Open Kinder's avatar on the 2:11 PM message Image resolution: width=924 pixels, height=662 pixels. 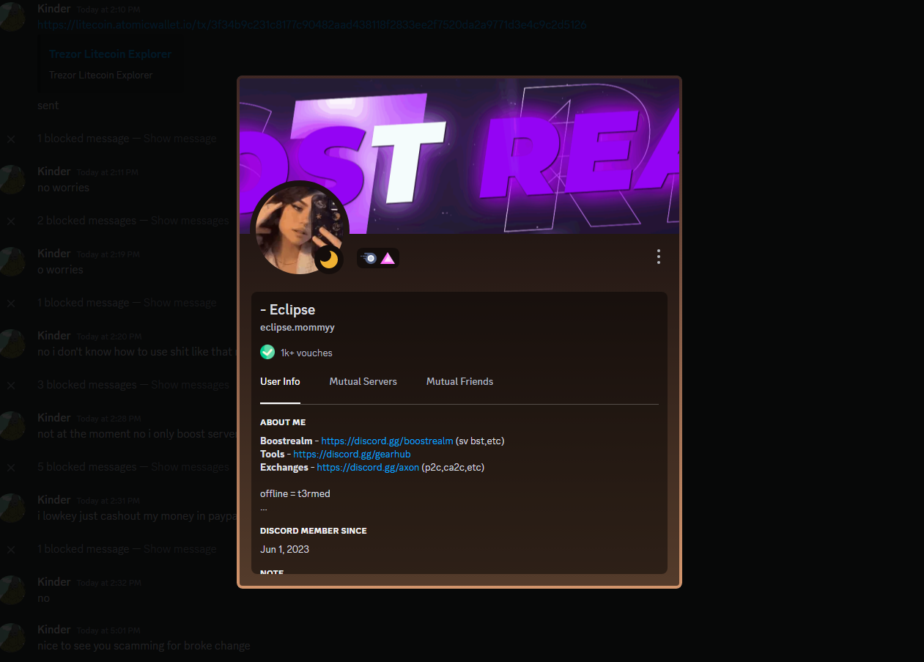(x=12, y=179)
